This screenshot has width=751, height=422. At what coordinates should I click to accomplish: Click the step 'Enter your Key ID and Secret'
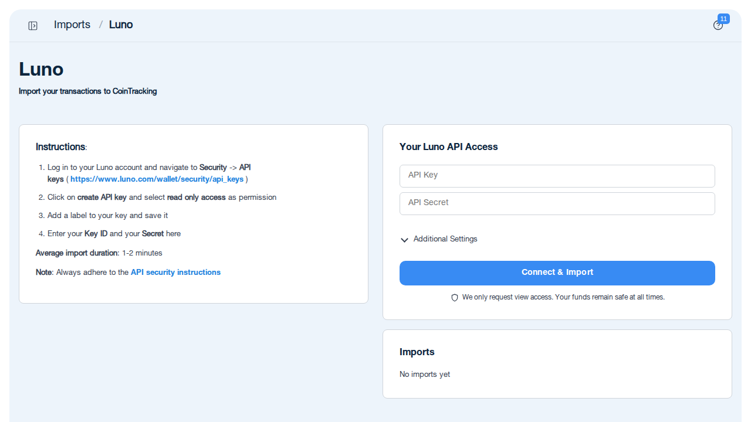pyautogui.click(x=114, y=234)
